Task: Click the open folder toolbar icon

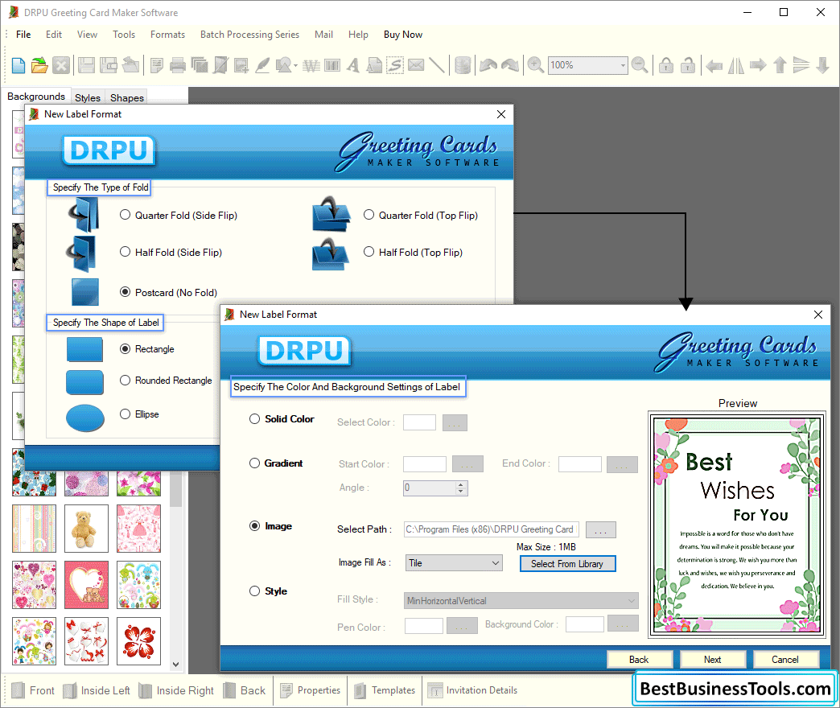Action: pyautogui.click(x=39, y=65)
